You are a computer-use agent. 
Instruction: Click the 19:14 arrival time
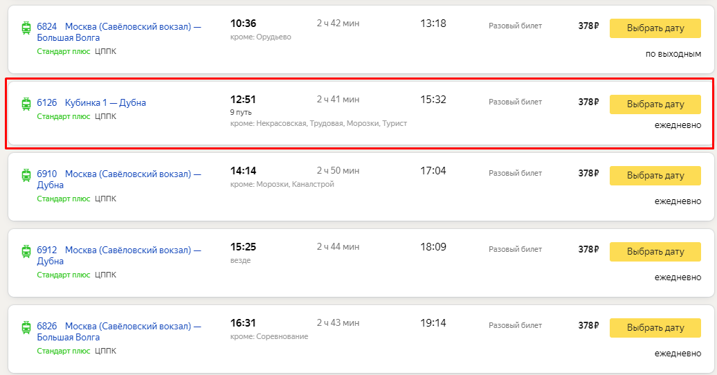(433, 323)
